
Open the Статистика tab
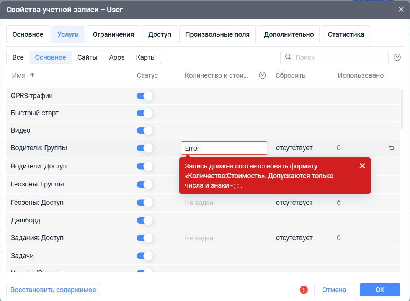(346, 34)
